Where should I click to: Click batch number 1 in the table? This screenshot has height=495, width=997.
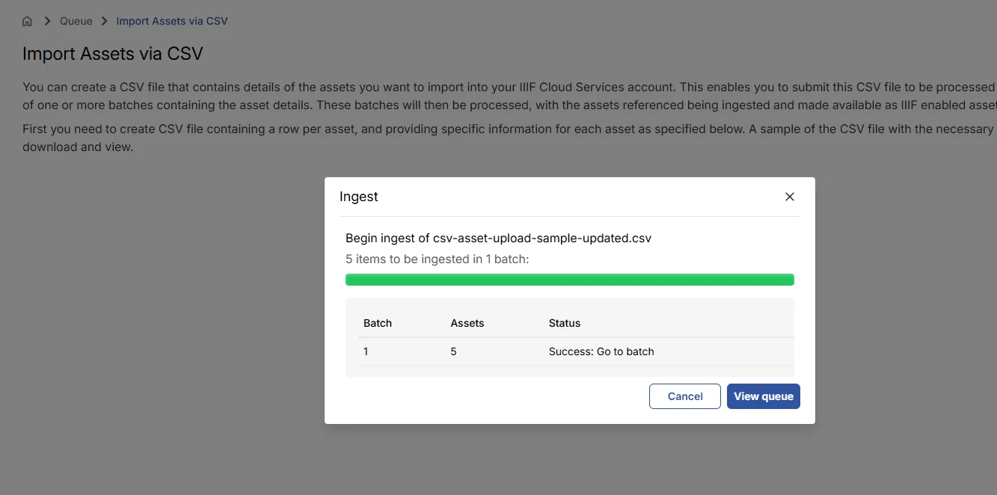click(x=366, y=351)
